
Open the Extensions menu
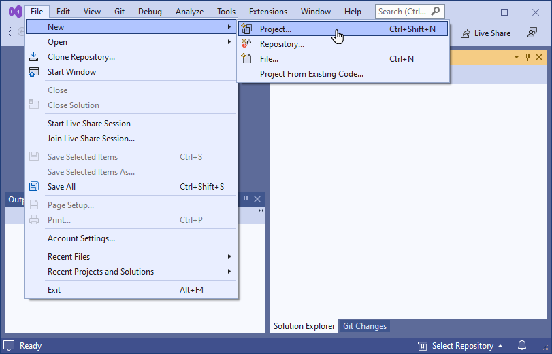click(268, 12)
